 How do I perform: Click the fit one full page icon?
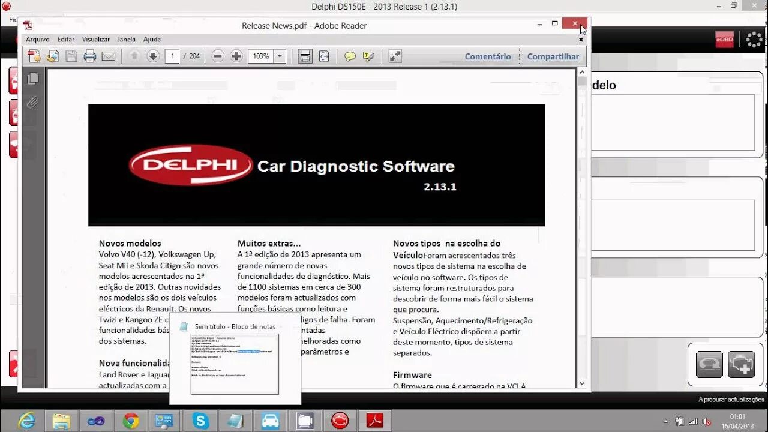coord(324,56)
